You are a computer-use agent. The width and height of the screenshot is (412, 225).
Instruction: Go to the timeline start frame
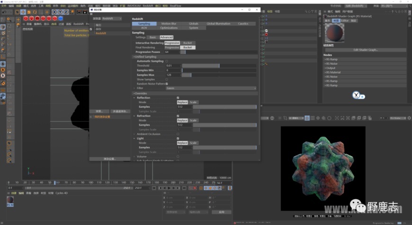click(154, 188)
